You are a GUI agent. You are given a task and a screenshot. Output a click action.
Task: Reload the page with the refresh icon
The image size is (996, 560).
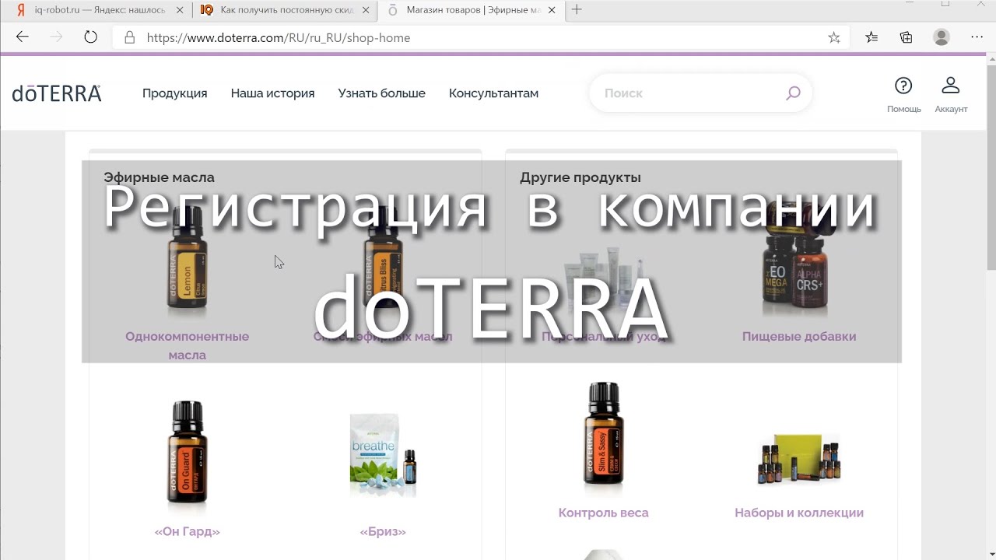click(x=90, y=37)
